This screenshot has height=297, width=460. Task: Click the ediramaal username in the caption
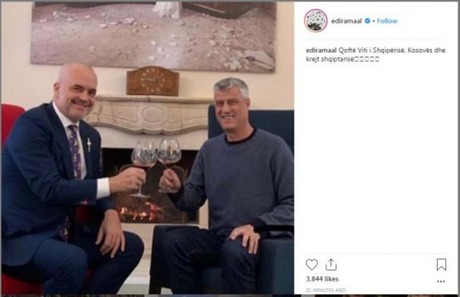point(321,50)
